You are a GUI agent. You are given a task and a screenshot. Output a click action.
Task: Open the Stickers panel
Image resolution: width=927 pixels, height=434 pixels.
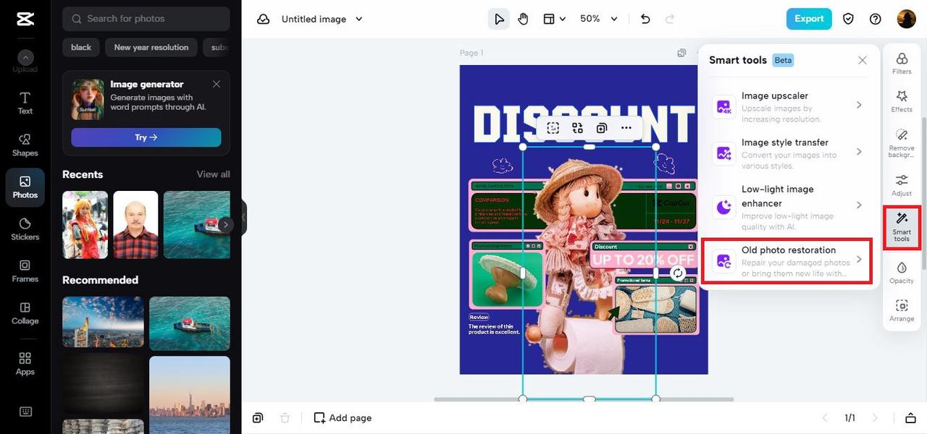pyautogui.click(x=25, y=229)
